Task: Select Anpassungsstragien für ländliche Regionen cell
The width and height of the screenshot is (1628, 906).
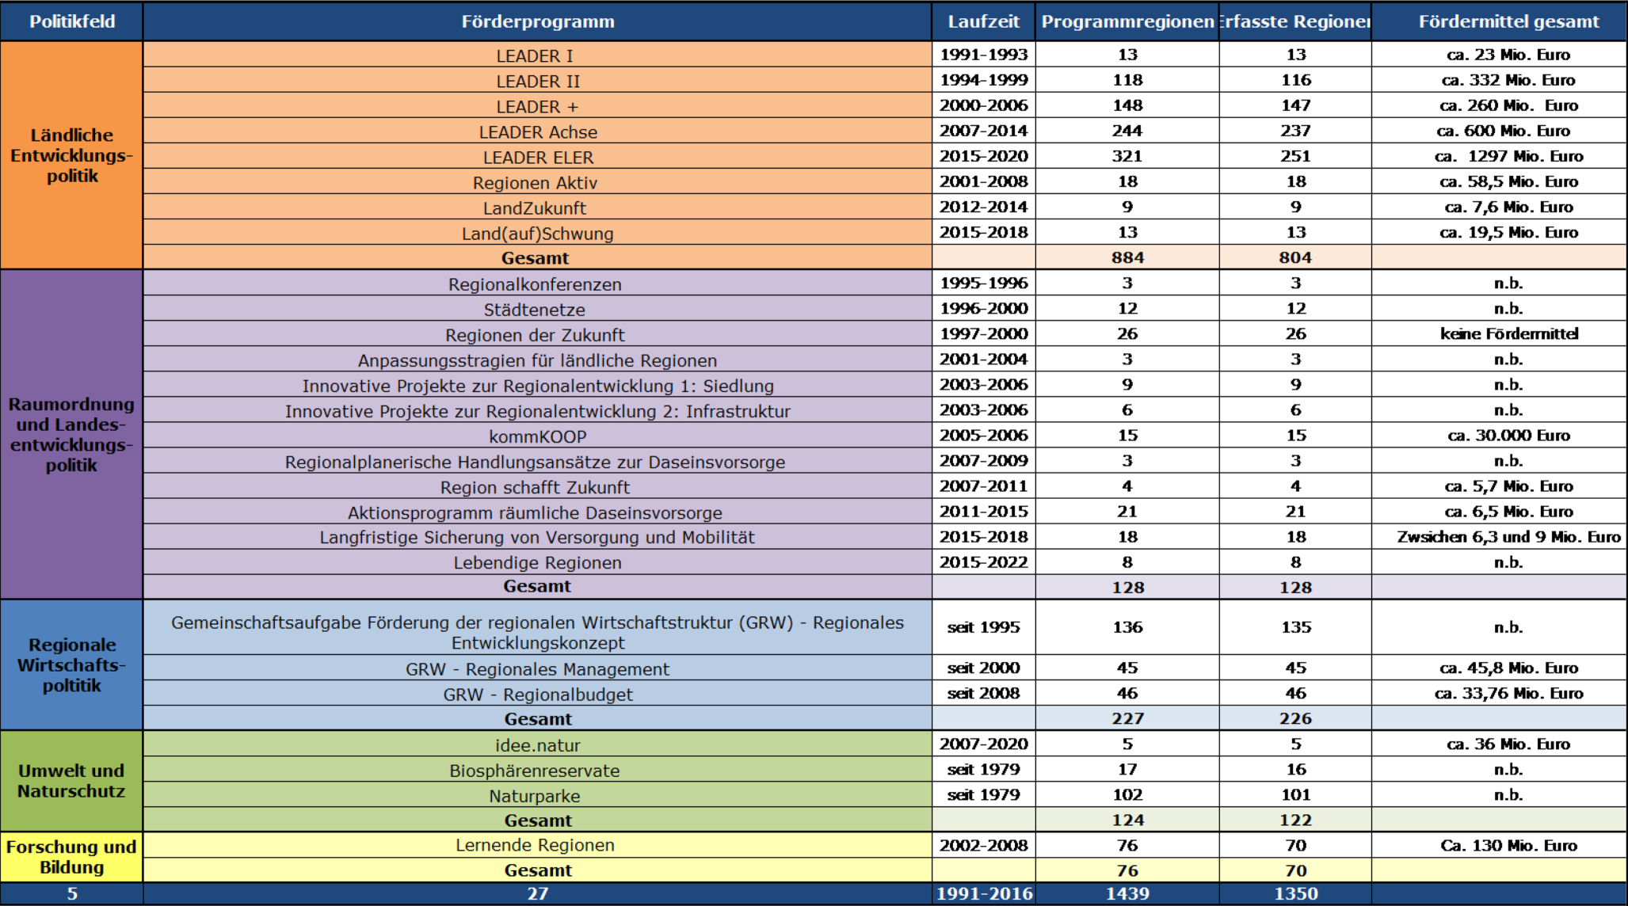Action: pos(537,359)
